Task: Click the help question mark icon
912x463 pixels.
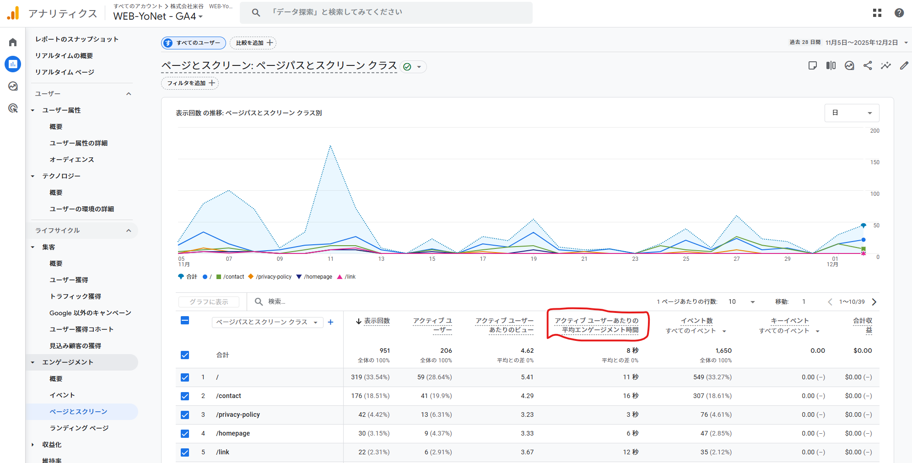Action: click(899, 13)
